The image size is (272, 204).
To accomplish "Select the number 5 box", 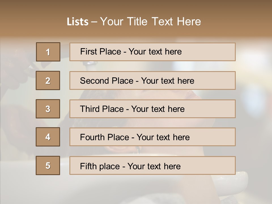I will click(48, 165).
